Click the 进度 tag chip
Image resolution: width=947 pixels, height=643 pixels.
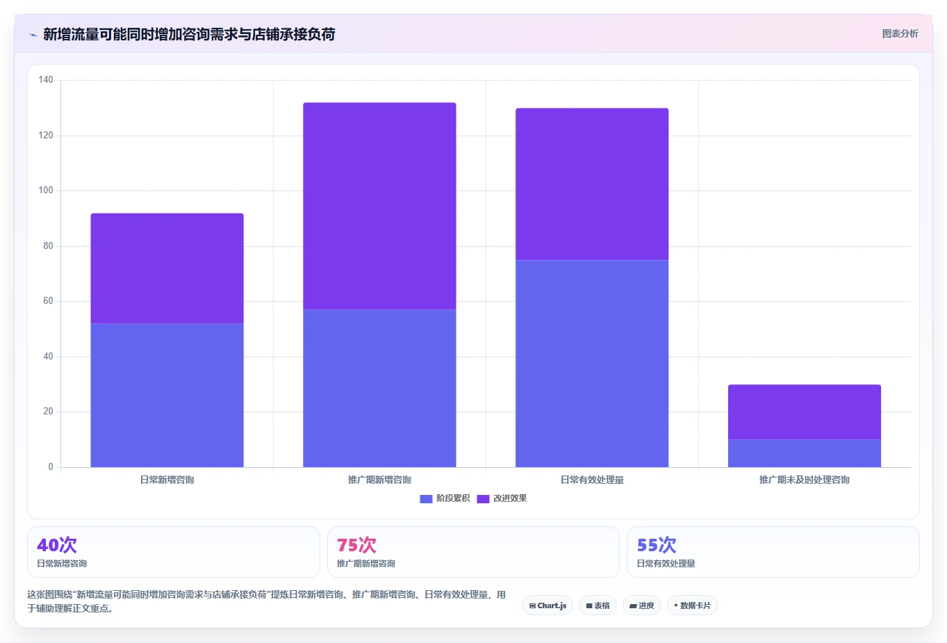642,605
